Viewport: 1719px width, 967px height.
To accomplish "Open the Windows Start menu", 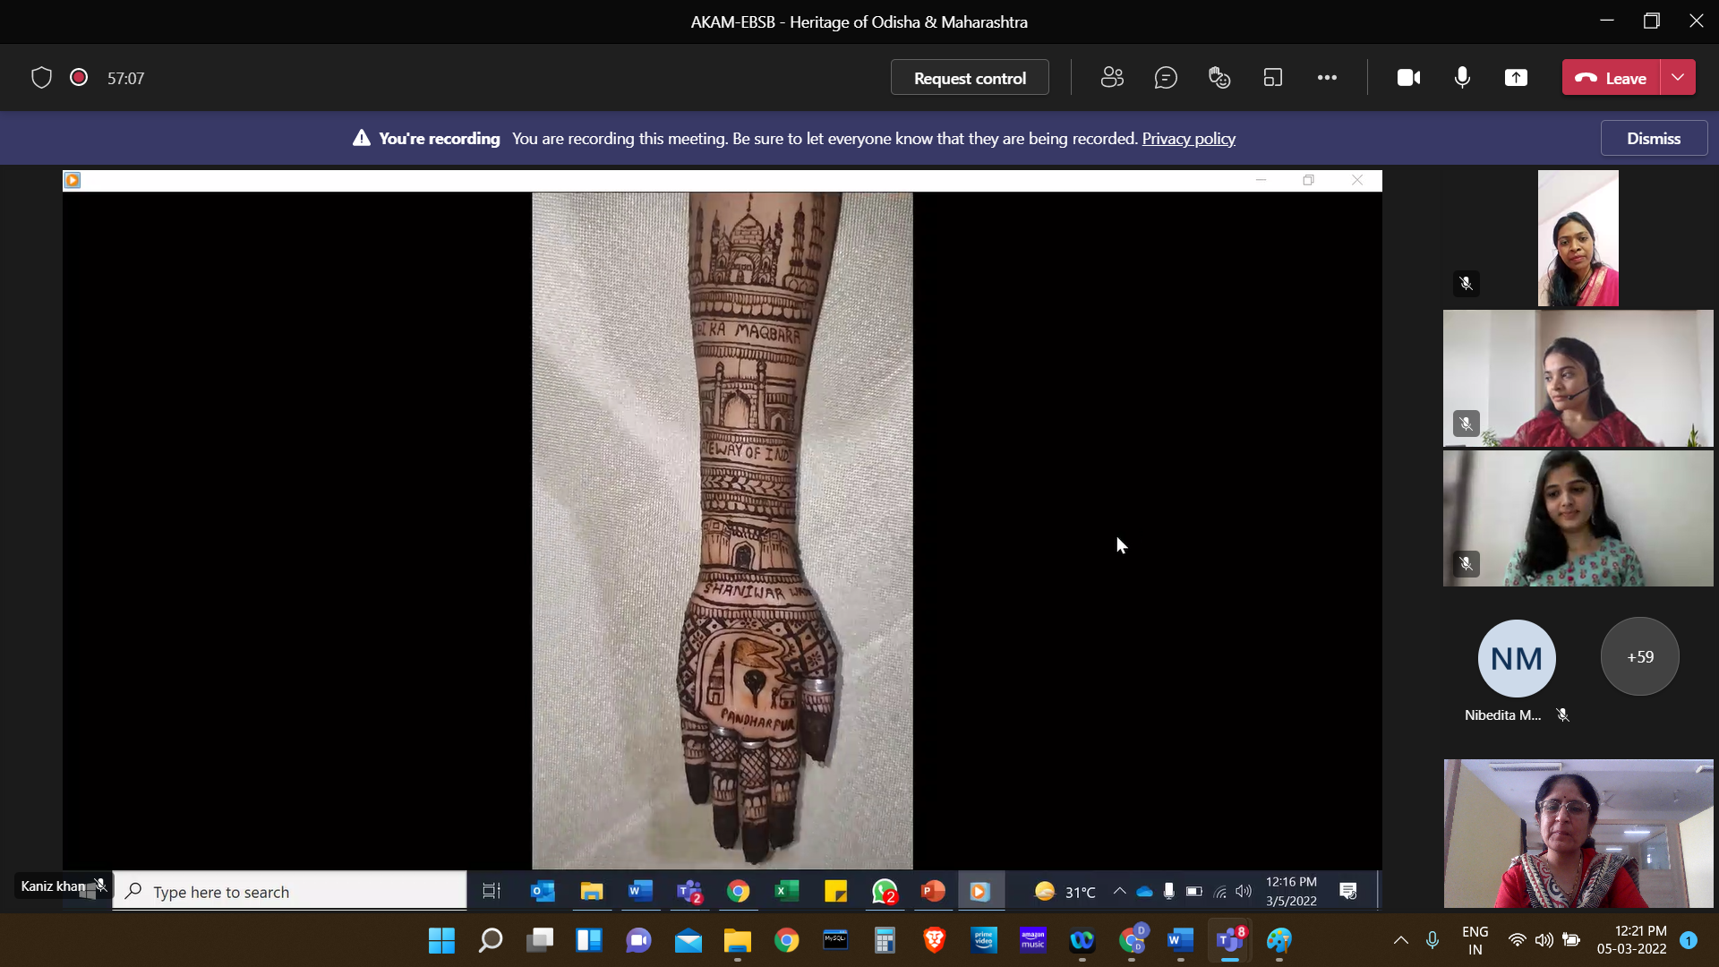I will tap(441, 940).
